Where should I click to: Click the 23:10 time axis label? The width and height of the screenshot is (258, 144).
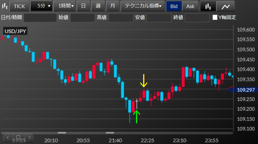pyautogui.click(x=179, y=140)
